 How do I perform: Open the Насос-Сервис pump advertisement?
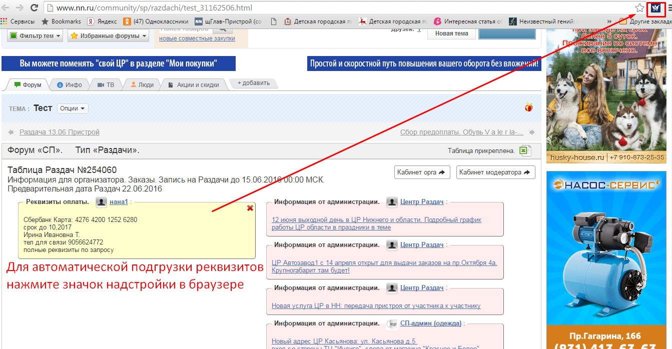[607, 260]
